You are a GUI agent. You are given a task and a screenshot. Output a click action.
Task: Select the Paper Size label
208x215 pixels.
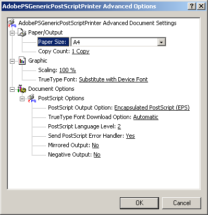[x=53, y=42]
